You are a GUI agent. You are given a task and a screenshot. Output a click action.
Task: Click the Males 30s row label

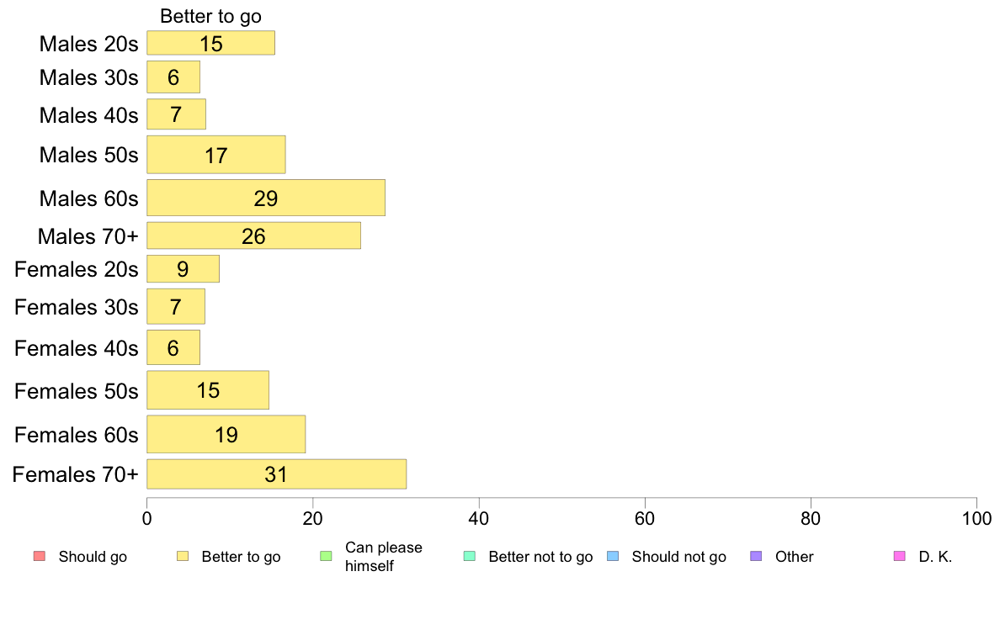(x=88, y=77)
